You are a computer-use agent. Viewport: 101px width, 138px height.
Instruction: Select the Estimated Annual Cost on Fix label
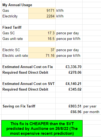pos(28,67)
